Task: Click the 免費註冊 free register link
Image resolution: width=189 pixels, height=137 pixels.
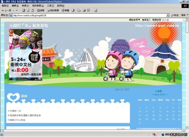Action: (x=157, y=20)
